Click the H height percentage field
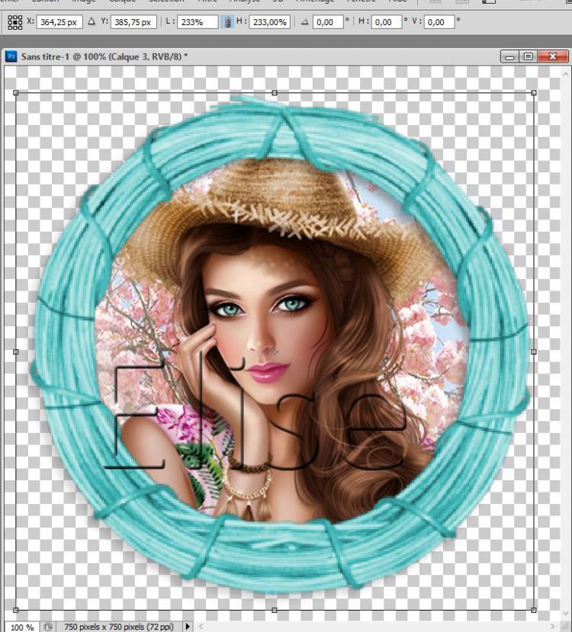 click(271, 22)
